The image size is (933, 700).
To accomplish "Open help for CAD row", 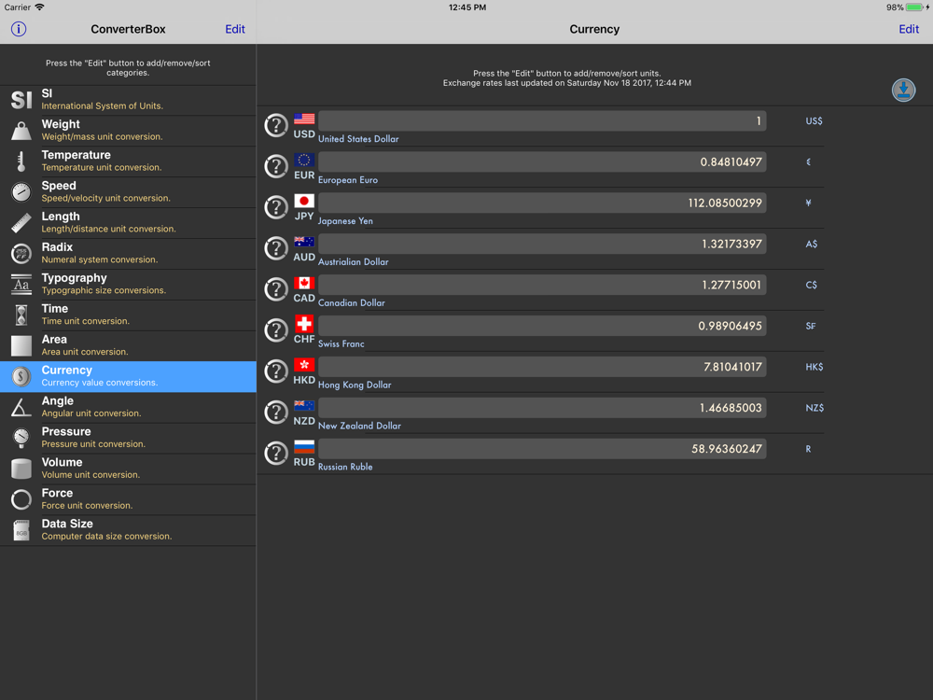I will click(x=276, y=290).
